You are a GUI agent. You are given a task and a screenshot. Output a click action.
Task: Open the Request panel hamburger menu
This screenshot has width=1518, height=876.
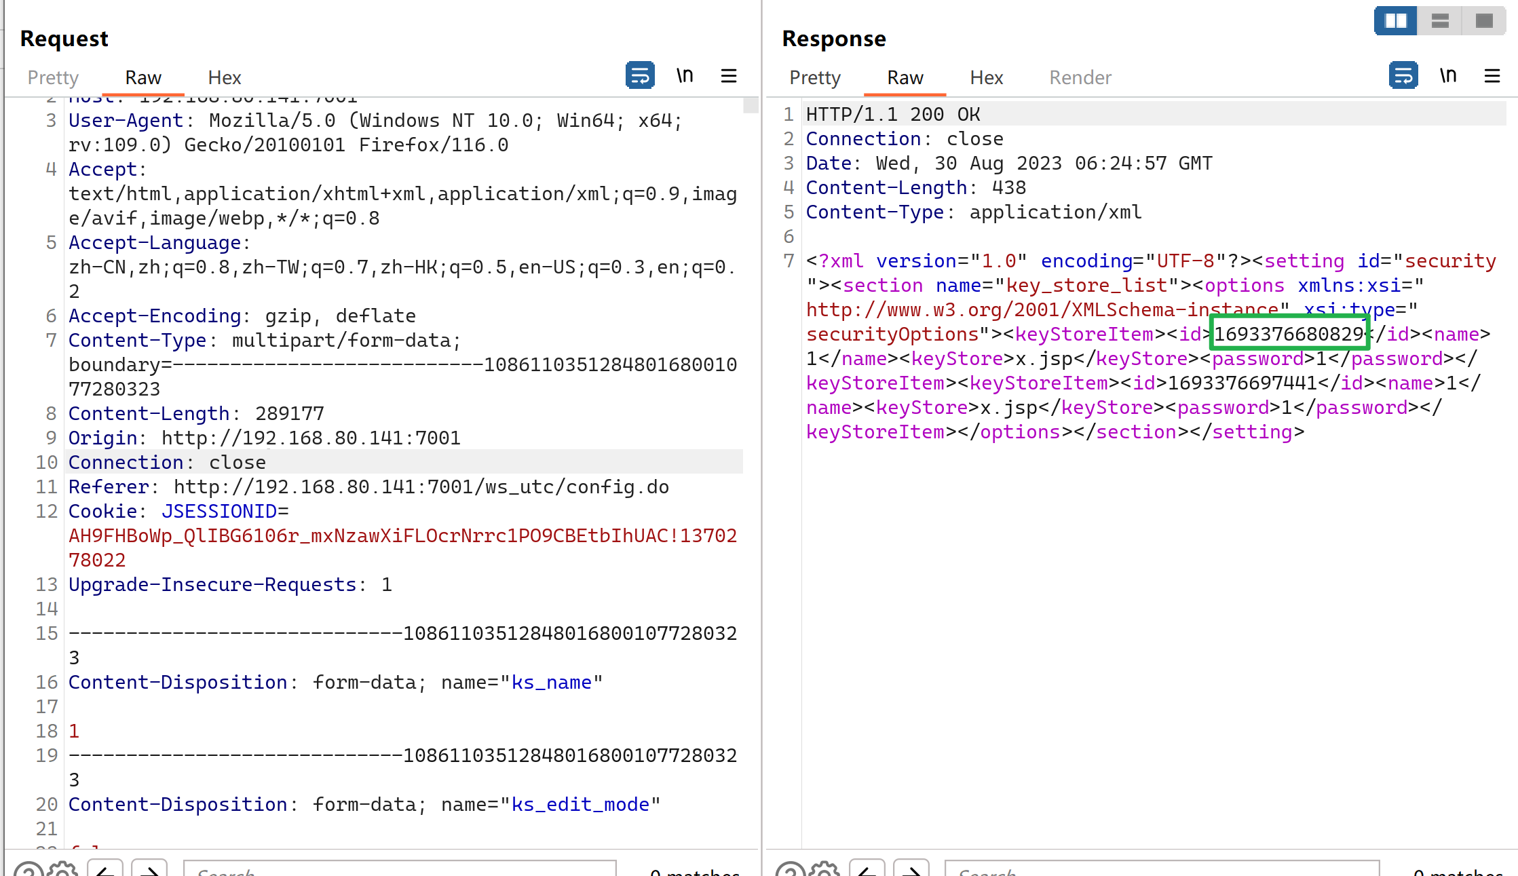[x=729, y=75]
